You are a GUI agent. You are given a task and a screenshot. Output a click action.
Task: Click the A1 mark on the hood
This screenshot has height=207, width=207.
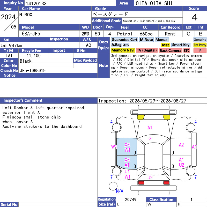coord(150,128)
